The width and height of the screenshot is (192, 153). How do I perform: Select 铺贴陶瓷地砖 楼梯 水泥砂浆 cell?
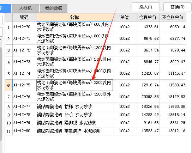tap(74, 107)
